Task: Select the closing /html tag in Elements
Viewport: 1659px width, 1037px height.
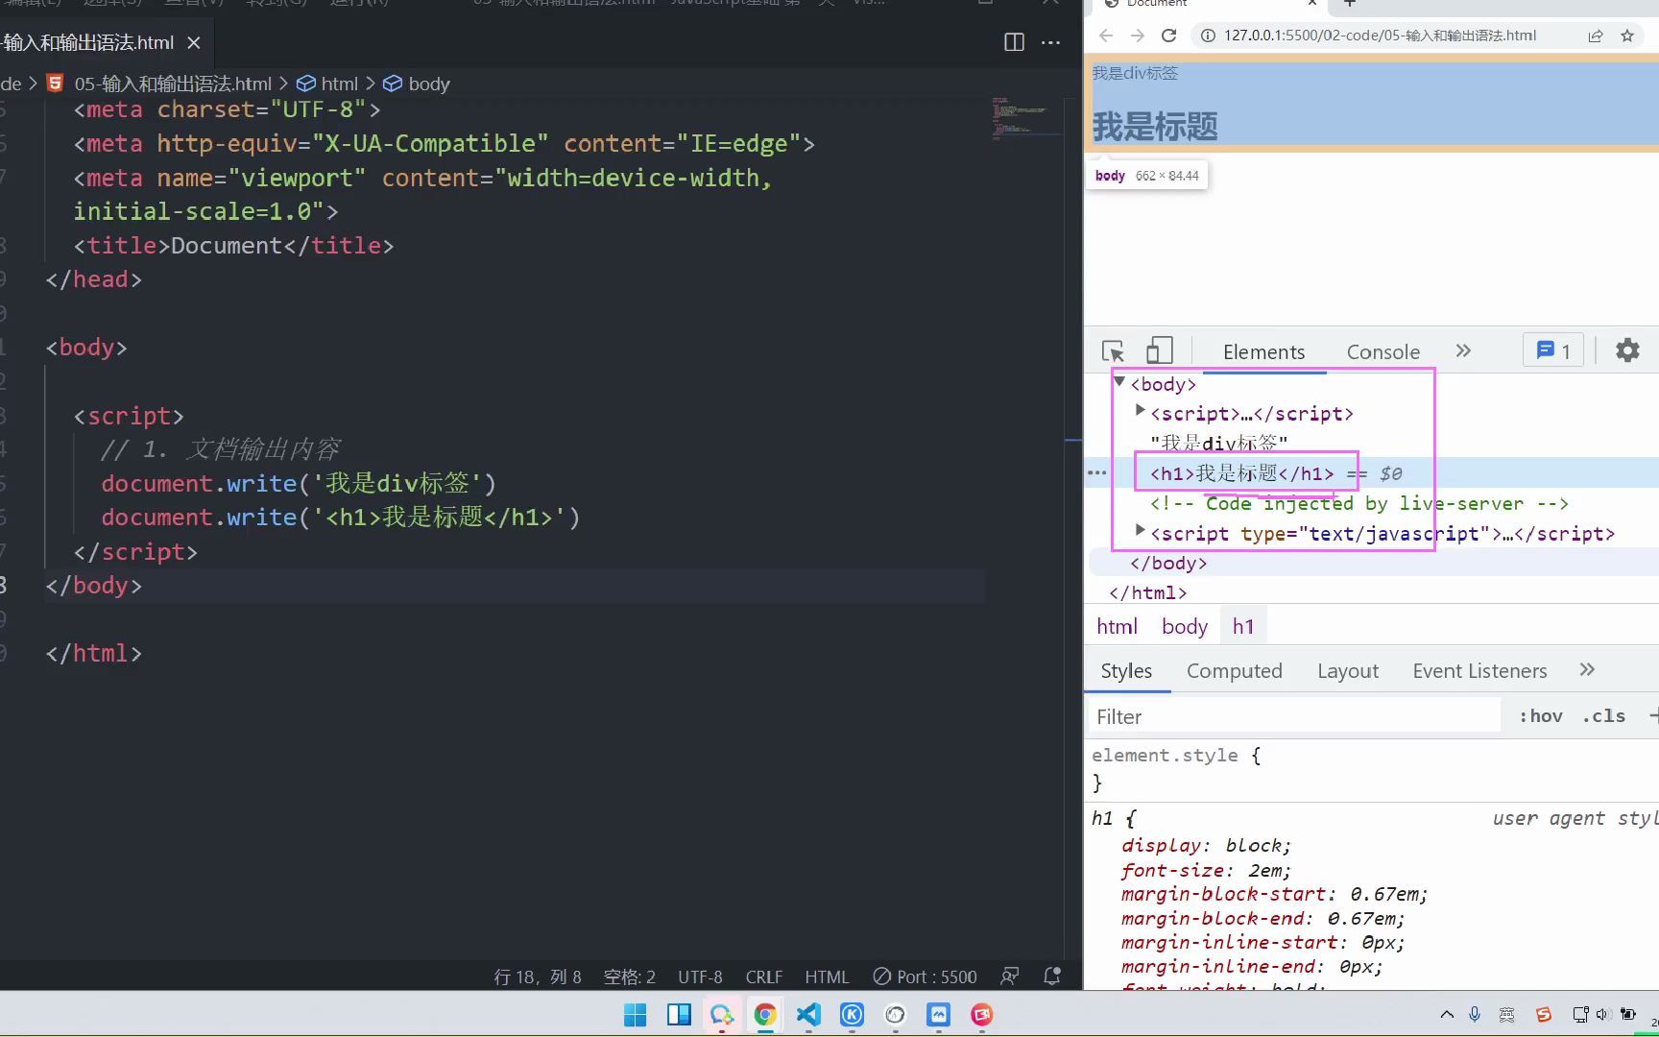Action: [x=1148, y=593]
